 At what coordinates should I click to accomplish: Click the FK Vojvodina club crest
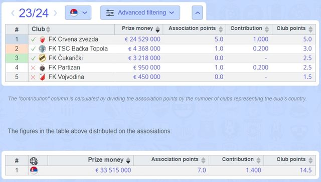[x=42, y=77]
